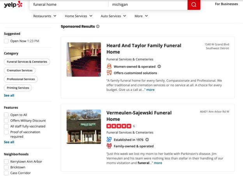The image size is (243, 176).
Task: Check the Bricktown neighborhood
Action: point(6,167)
